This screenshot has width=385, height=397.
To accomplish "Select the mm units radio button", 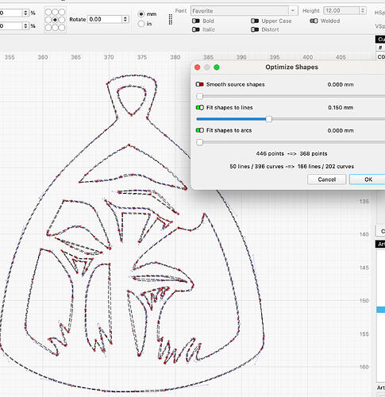I will [141, 14].
